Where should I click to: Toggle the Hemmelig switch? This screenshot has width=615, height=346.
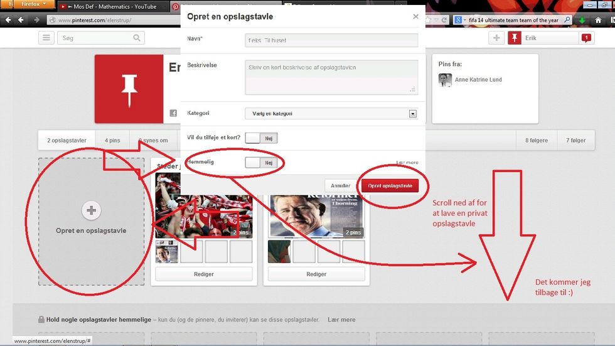click(x=261, y=163)
